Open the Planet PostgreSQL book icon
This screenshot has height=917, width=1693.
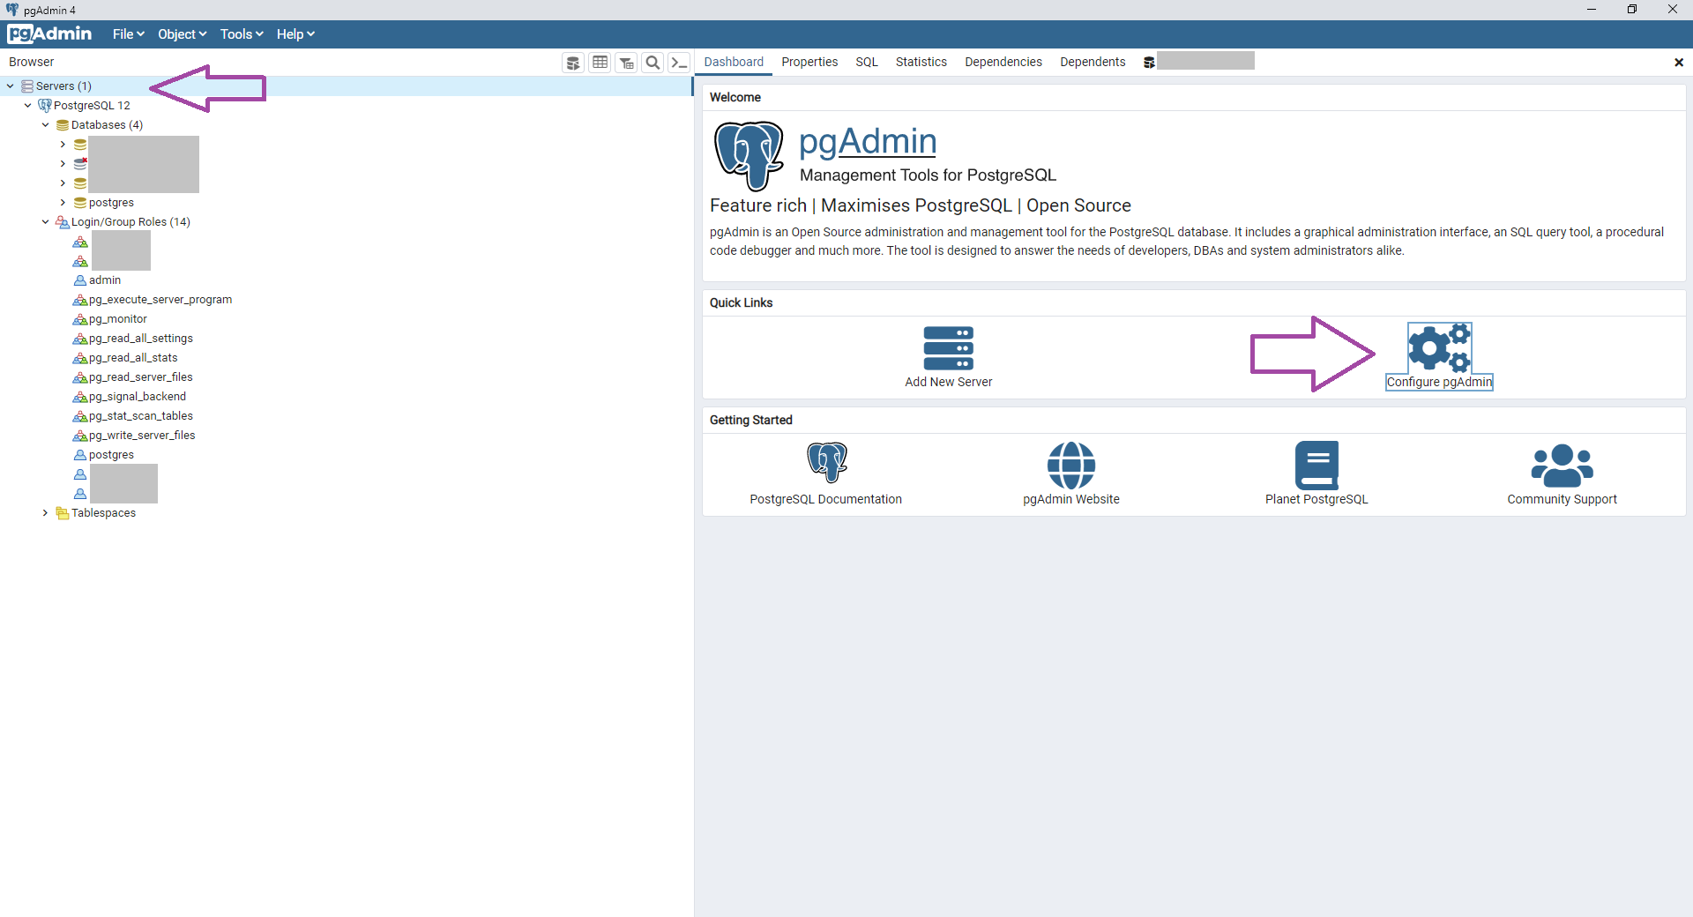(x=1316, y=465)
